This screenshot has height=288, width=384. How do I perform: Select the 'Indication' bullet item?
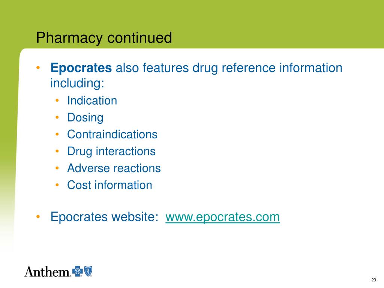[92, 100]
